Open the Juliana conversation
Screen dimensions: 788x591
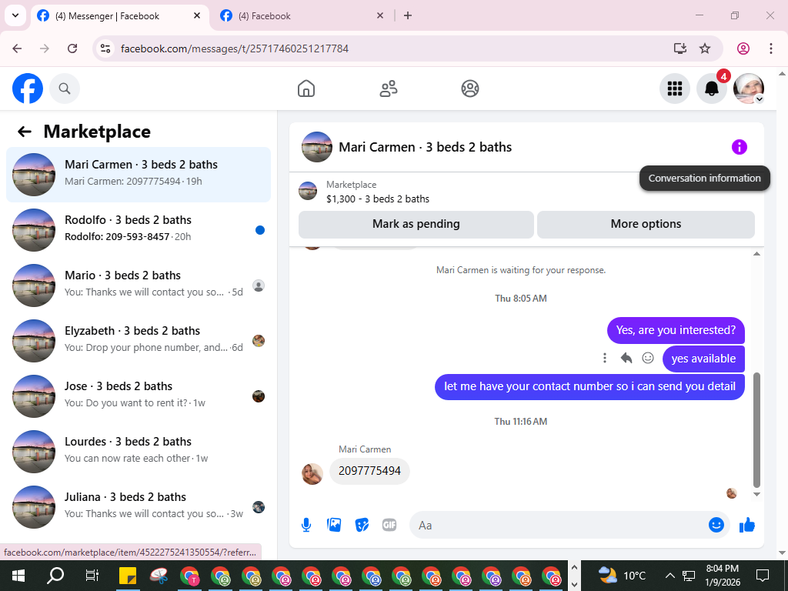point(139,506)
